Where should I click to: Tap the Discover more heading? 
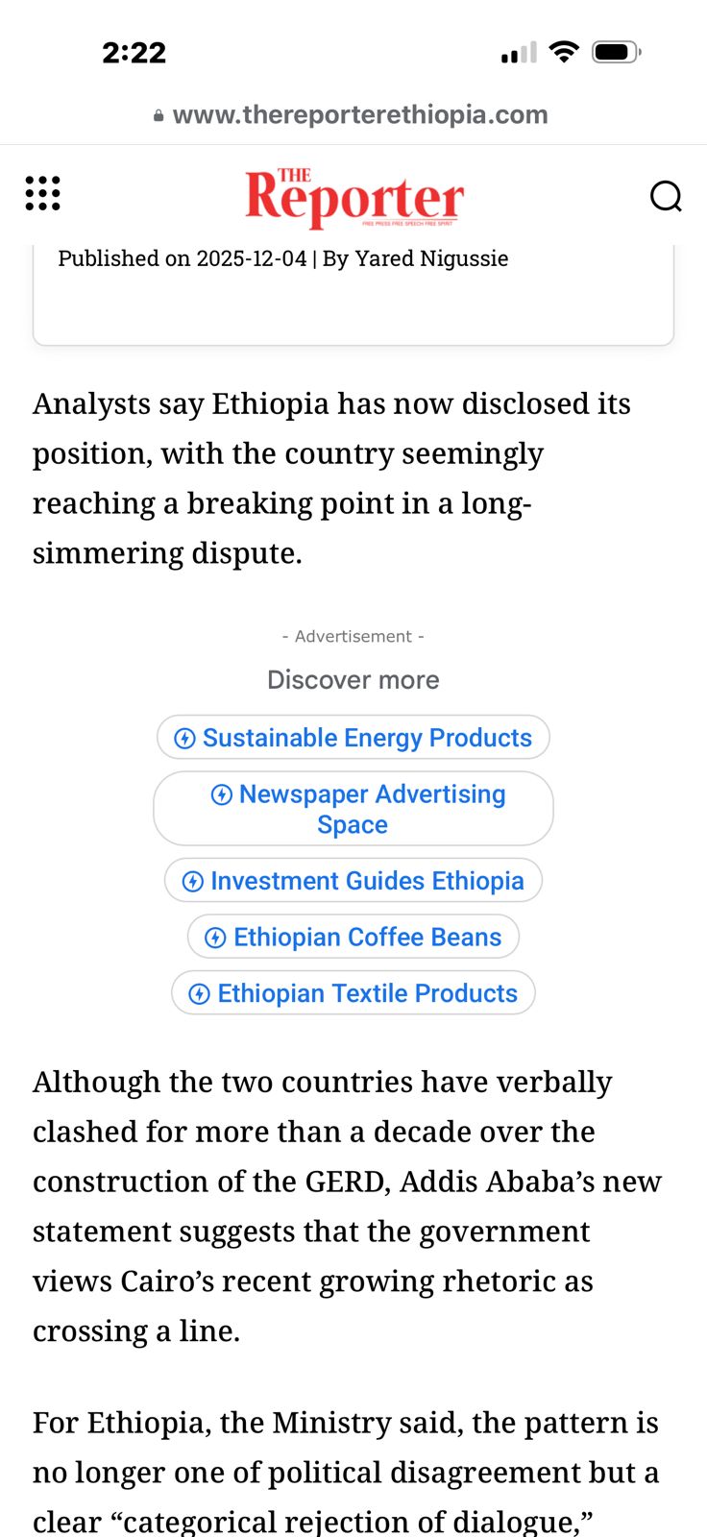pos(353,680)
